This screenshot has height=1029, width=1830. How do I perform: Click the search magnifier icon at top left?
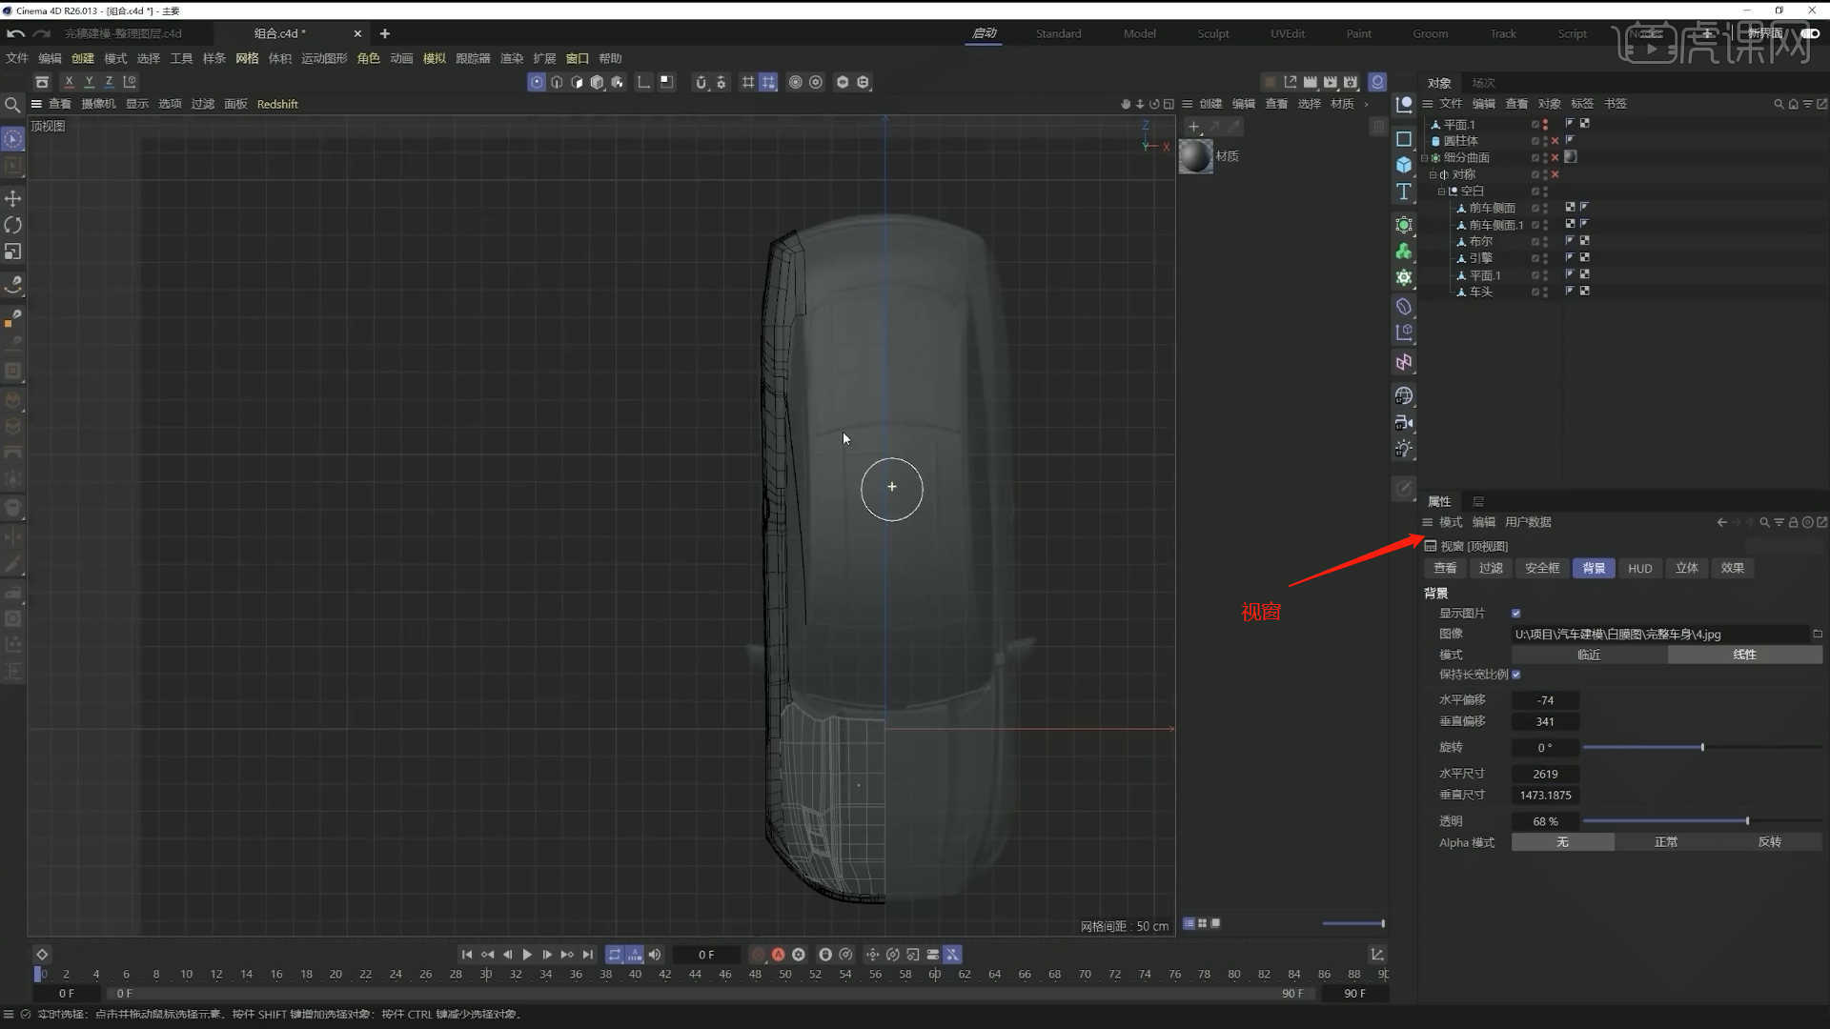click(x=12, y=105)
